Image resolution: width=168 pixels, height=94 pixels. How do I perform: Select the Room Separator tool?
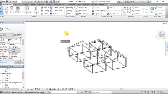tap(99, 11)
